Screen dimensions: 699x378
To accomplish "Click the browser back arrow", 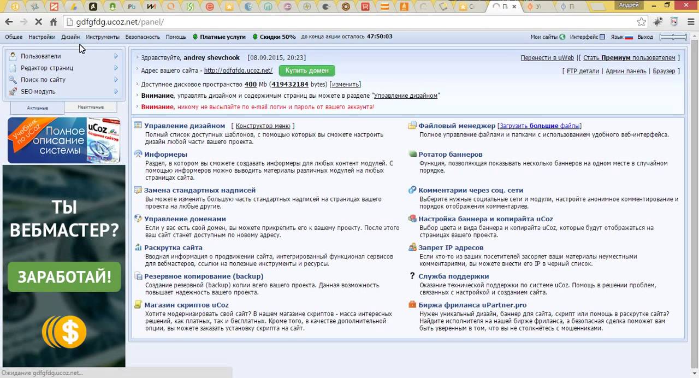I will pyautogui.click(x=9, y=22).
